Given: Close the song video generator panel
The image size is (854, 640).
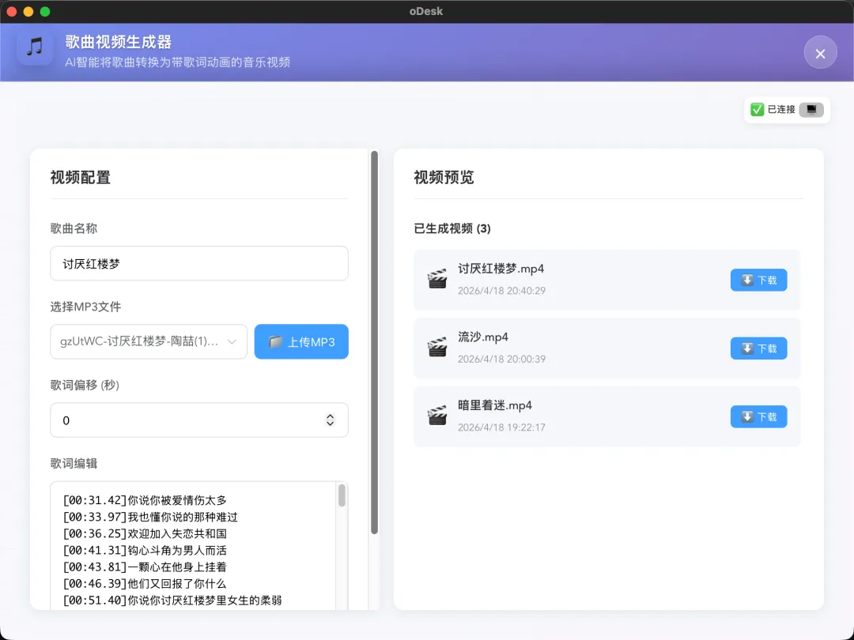Looking at the screenshot, I should pyautogui.click(x=820, y=52).
